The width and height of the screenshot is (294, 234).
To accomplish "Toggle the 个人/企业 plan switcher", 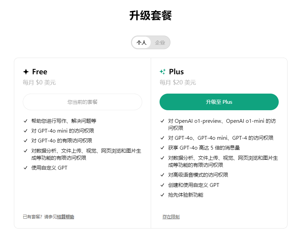I will [150, 42].
